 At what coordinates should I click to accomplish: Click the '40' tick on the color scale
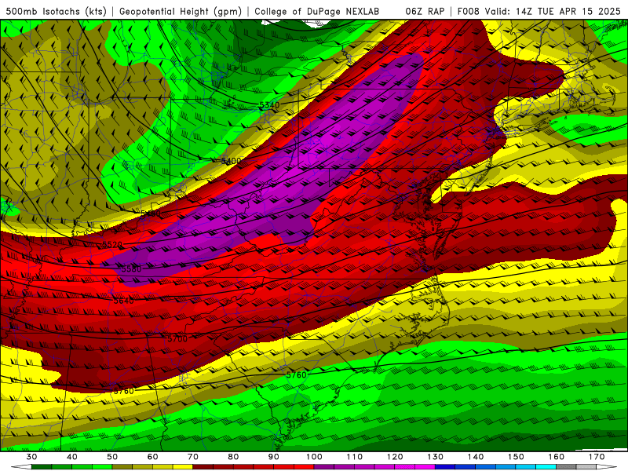point(72,457)
